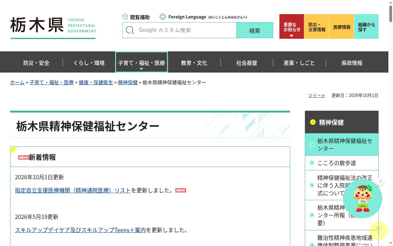Open スキルアップデイケア及びスキルアップTeens+案内 link

click(x=80, y=230)
